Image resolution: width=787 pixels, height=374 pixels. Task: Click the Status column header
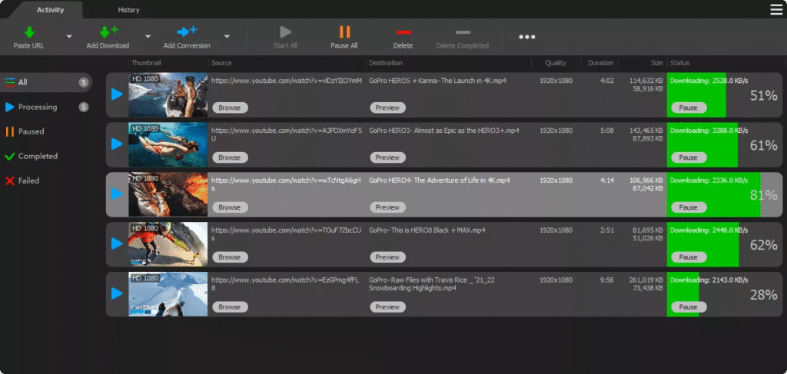pos(679,63)
